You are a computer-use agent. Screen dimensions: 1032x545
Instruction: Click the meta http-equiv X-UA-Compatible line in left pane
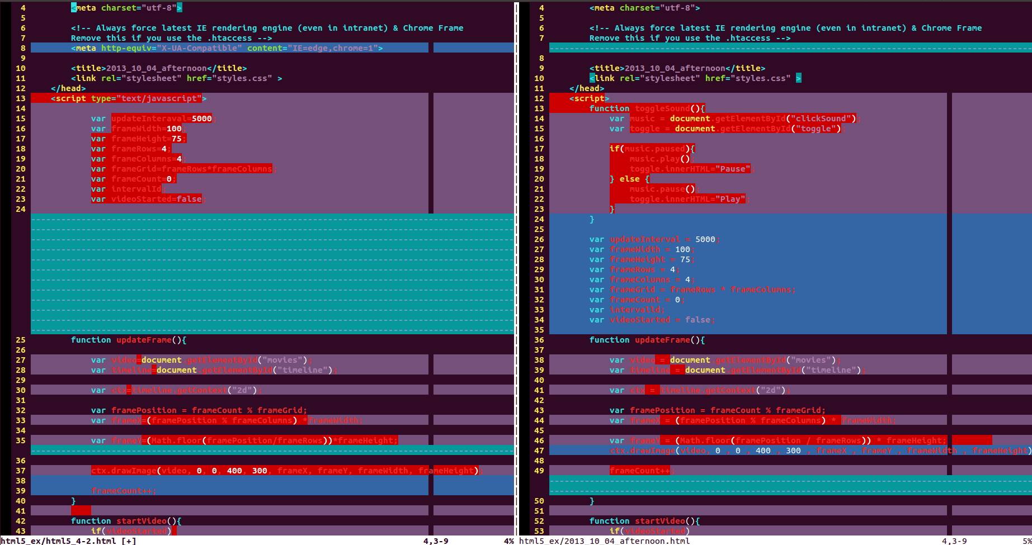coord(227,48)
